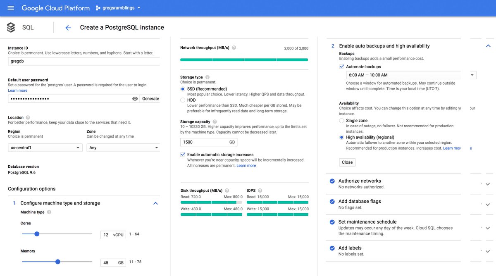Click the Authorize networks section title
The image size is (496, 276).
click(x=360, y=181)
